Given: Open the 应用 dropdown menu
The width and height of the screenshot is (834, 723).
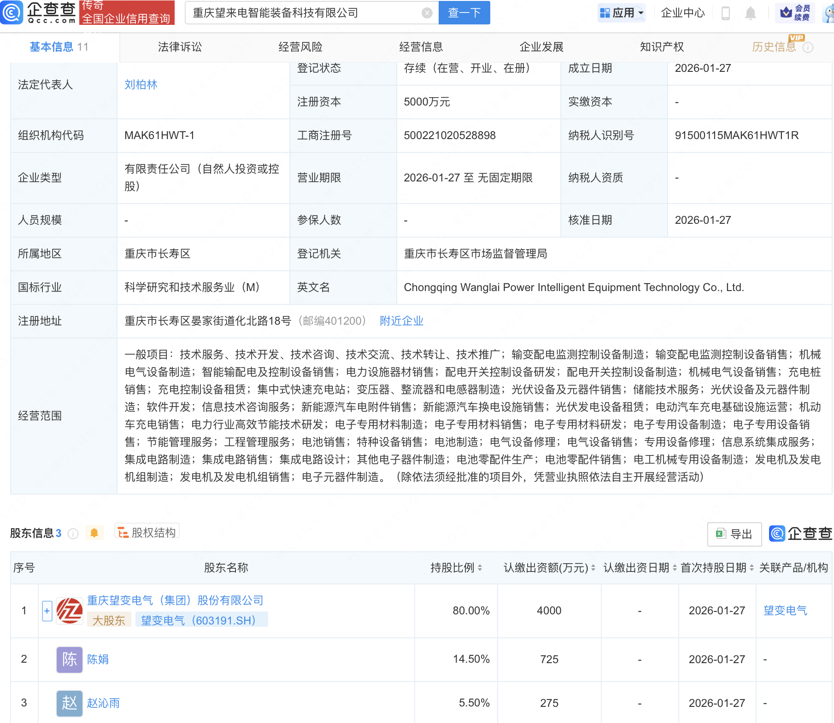Looking at the screenshot, I should pyautogui.click(x=622, y=13).
